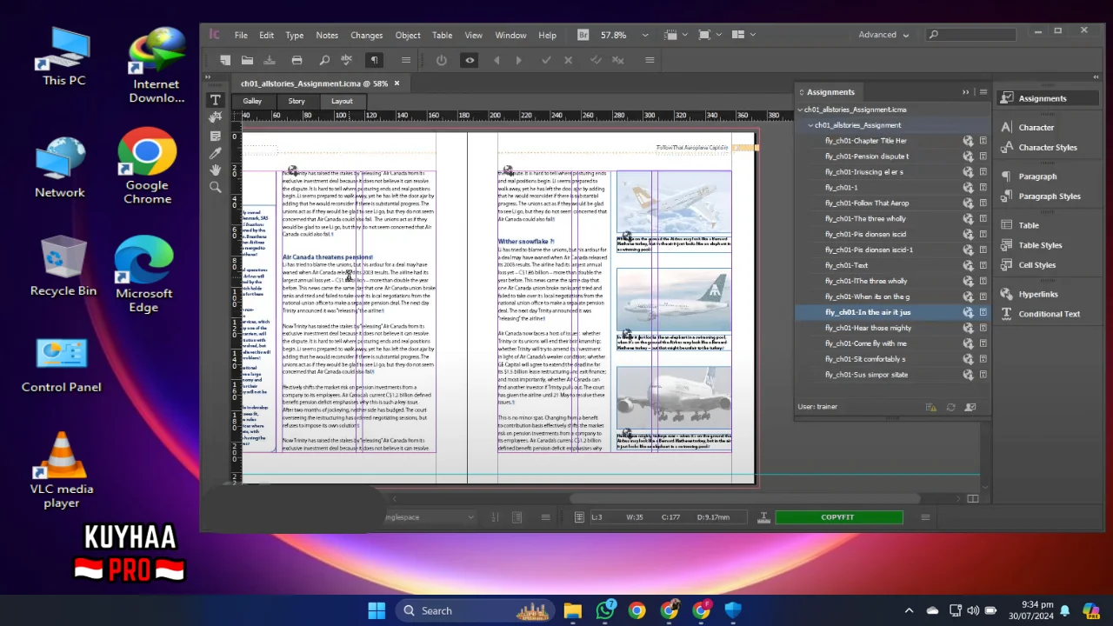Open the Paragraph Styles panel
1113x626 pixels.
point(1040,196)
